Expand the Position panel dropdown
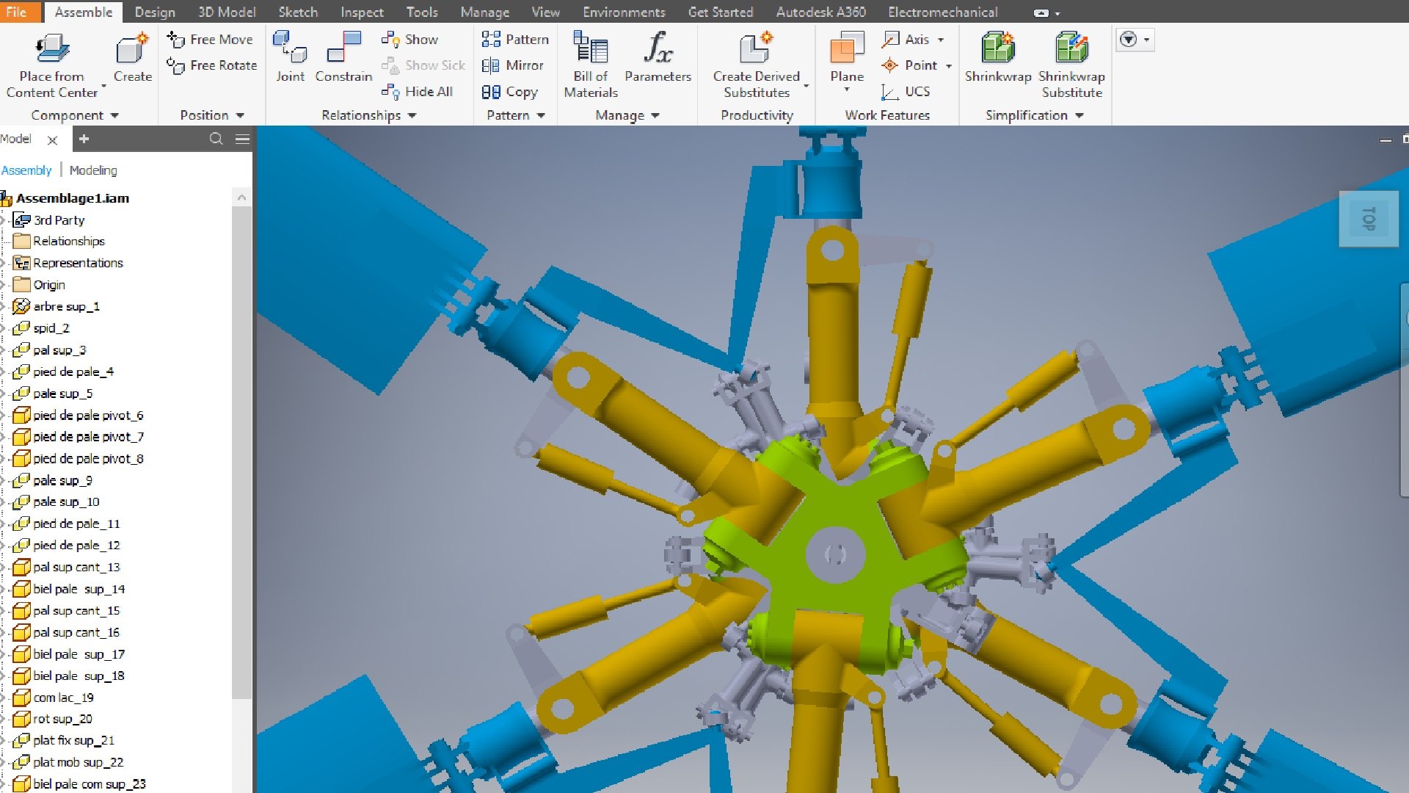Viewport: 1409px width, 793px height. tap(240, 116)
